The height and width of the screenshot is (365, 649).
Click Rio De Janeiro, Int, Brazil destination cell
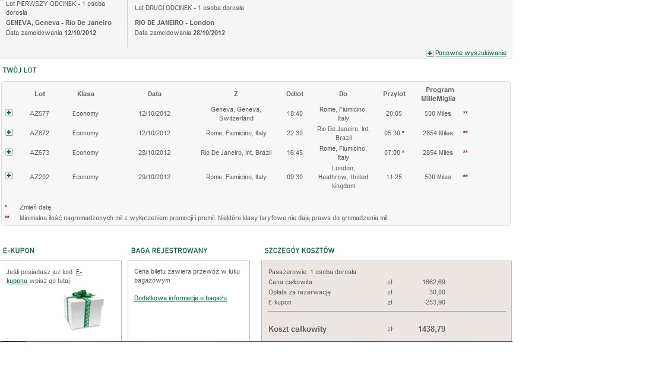click(343, 134)
